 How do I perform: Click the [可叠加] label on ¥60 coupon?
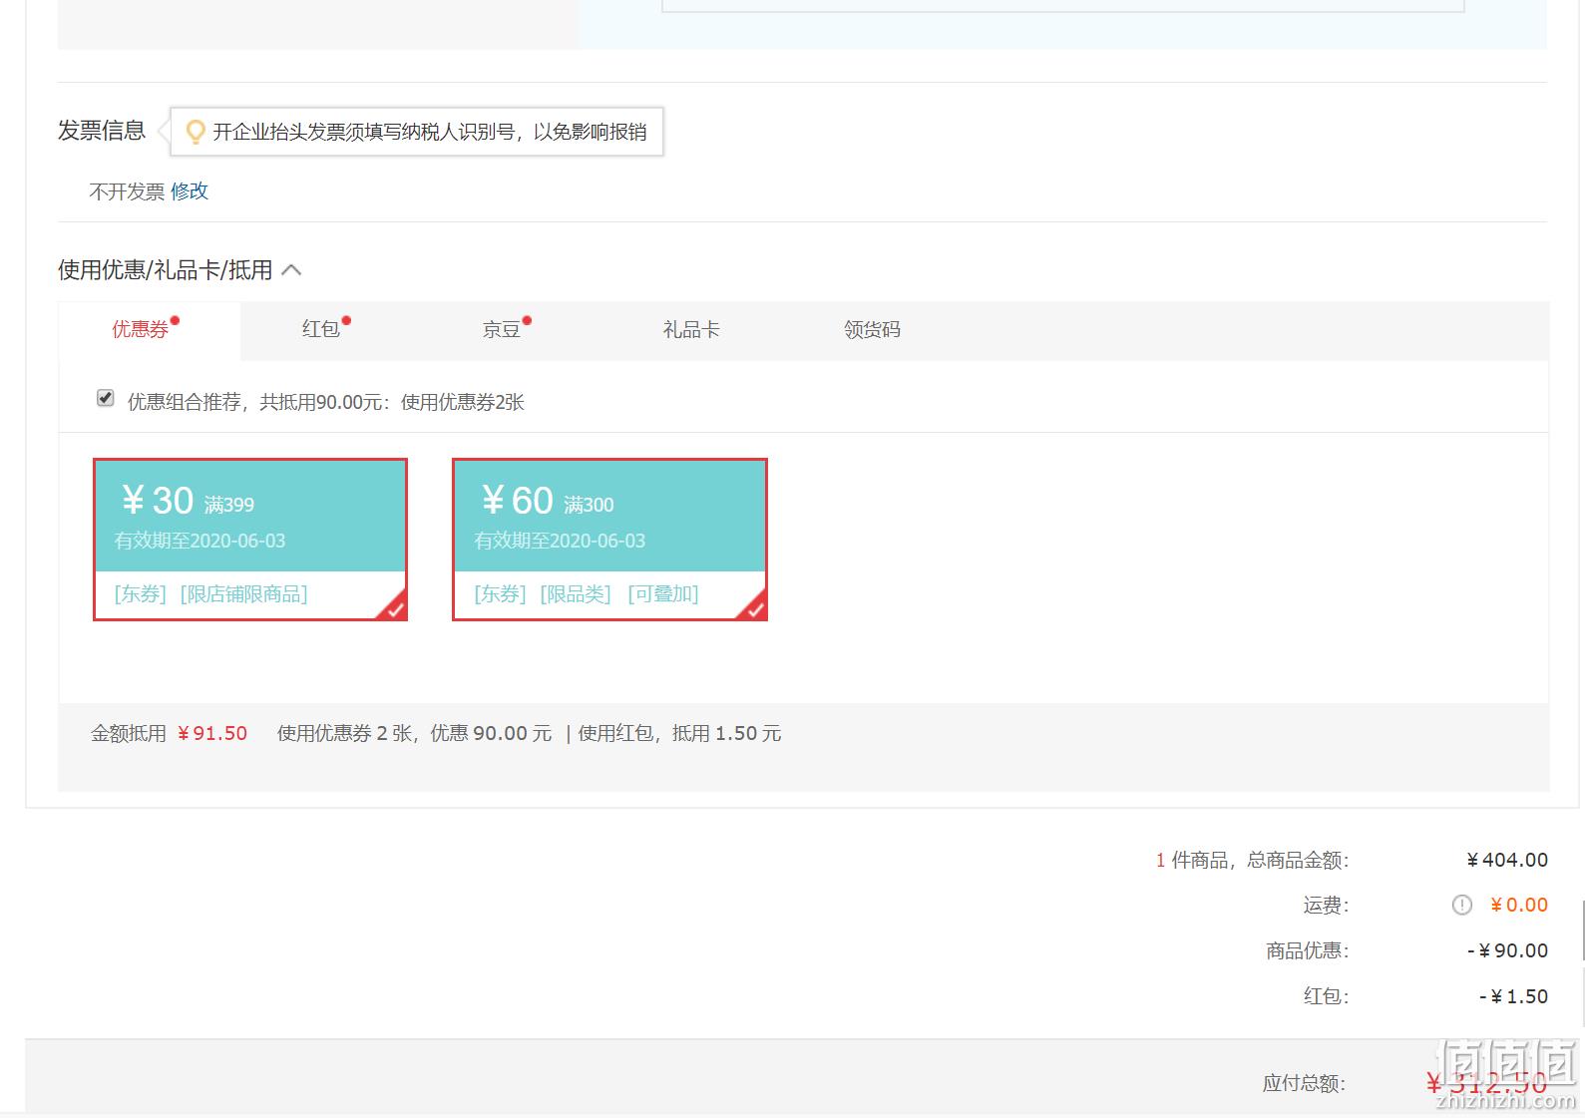[663, 594]
